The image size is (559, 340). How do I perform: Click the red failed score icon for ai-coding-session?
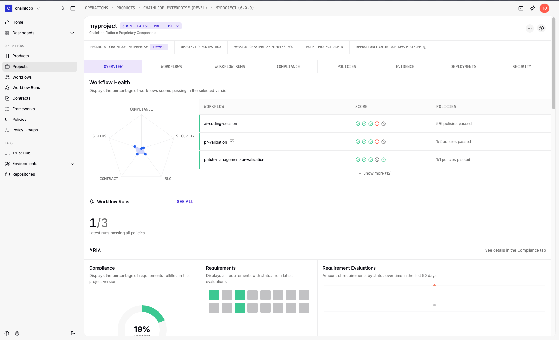coord(377,124)
